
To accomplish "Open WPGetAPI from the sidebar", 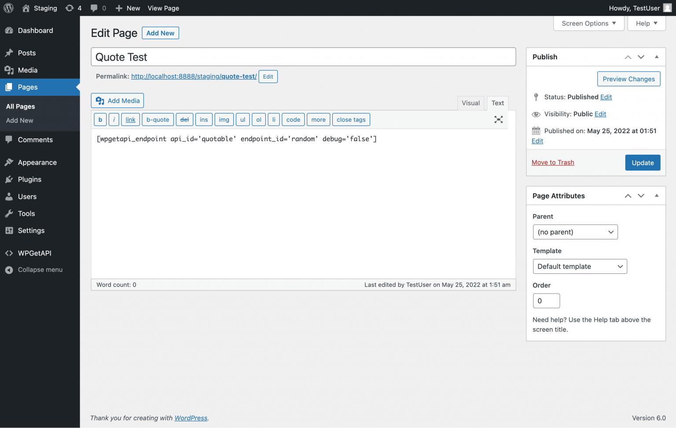I will click(x=33, y=253).
